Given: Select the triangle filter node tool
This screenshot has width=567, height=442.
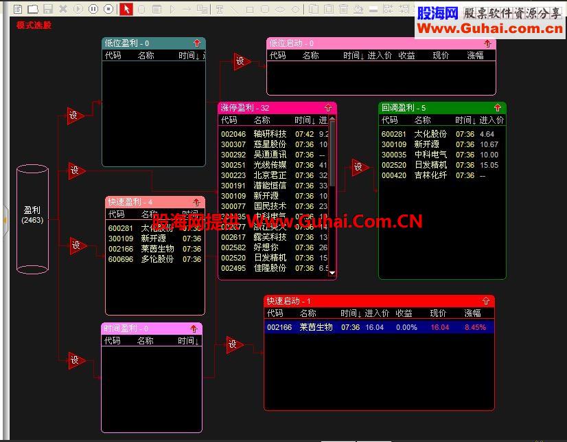Looking at the screenshot, I should (x=172, y=9).
